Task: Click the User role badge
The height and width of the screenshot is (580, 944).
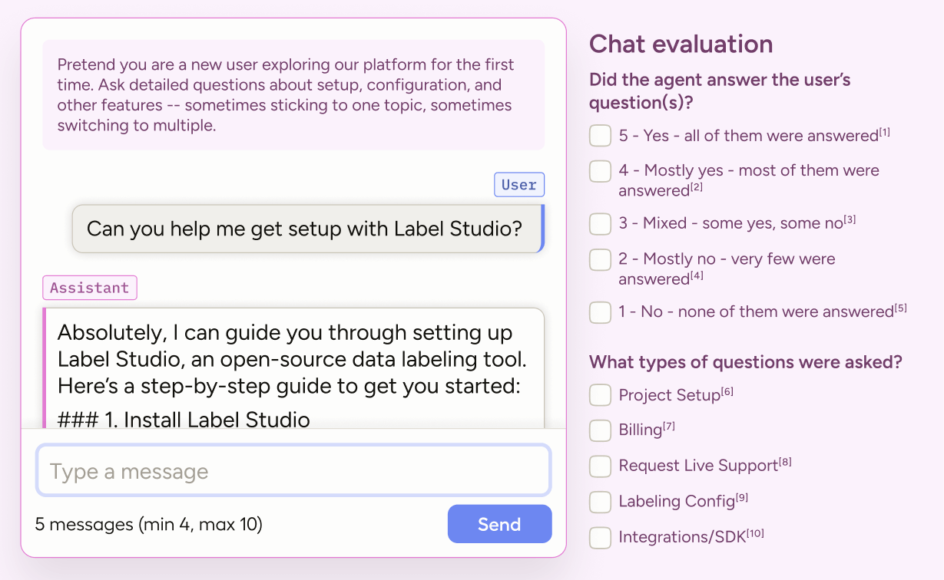Action: (518, 185)
